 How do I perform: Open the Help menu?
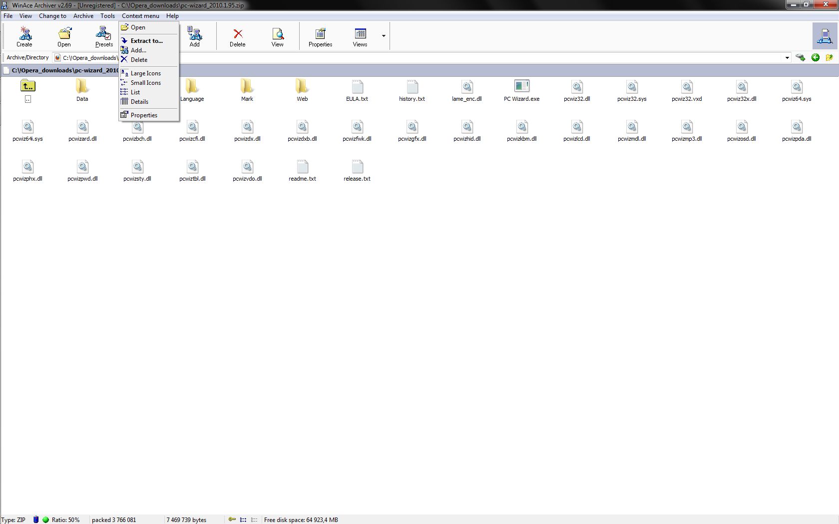[x=172, y=16]
